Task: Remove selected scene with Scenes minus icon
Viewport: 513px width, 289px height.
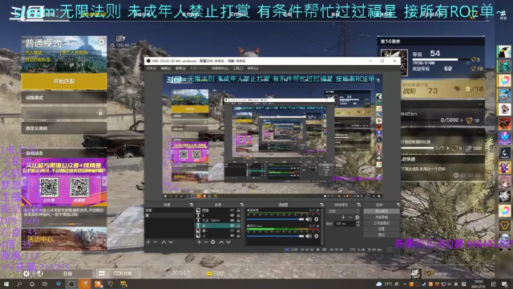Action: 156,242
